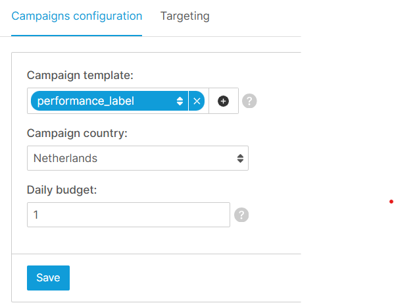Click the performance_label pill text
Screen dimensions: 394x305
[x=86, y=101]
